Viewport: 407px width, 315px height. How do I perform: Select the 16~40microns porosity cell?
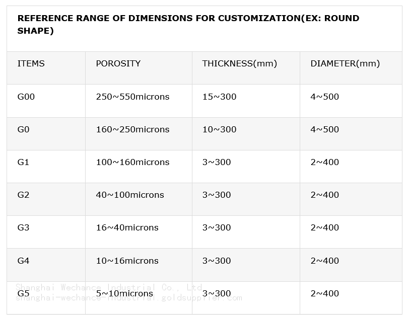(x=127, y=227)
